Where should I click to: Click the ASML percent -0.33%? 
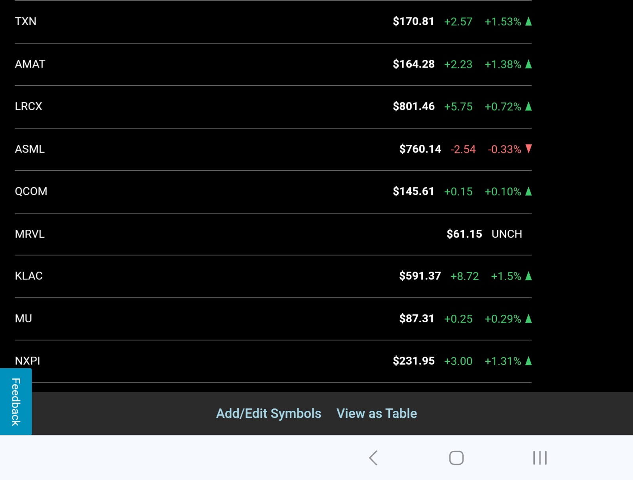[505, 149]
